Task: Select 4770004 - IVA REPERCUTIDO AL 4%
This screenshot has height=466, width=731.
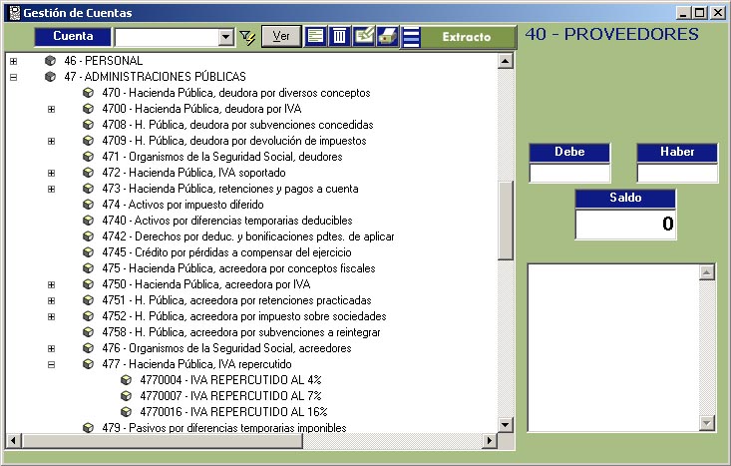Action: [x=231, y=380]
